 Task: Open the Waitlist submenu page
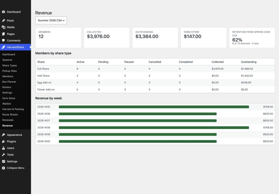tap(7, 104)
